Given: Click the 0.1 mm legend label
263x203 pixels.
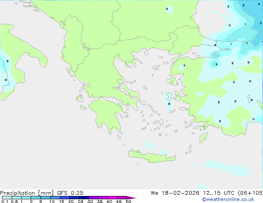Looking at the screenshot, I should click(4, 202).
